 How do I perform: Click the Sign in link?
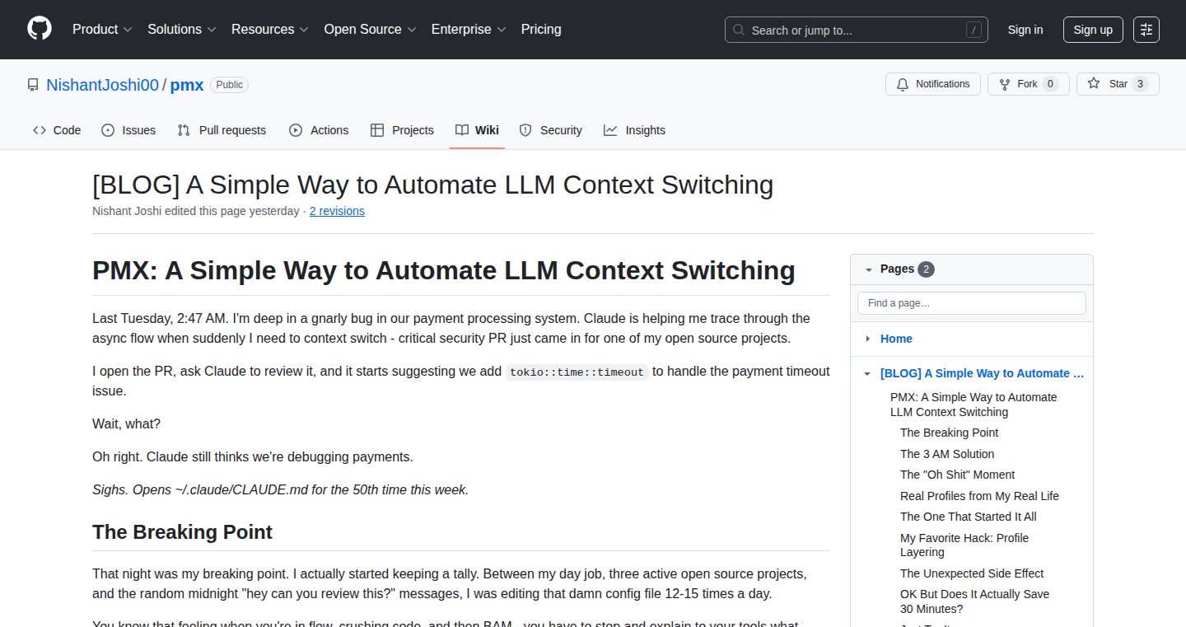click(1025, 30)
